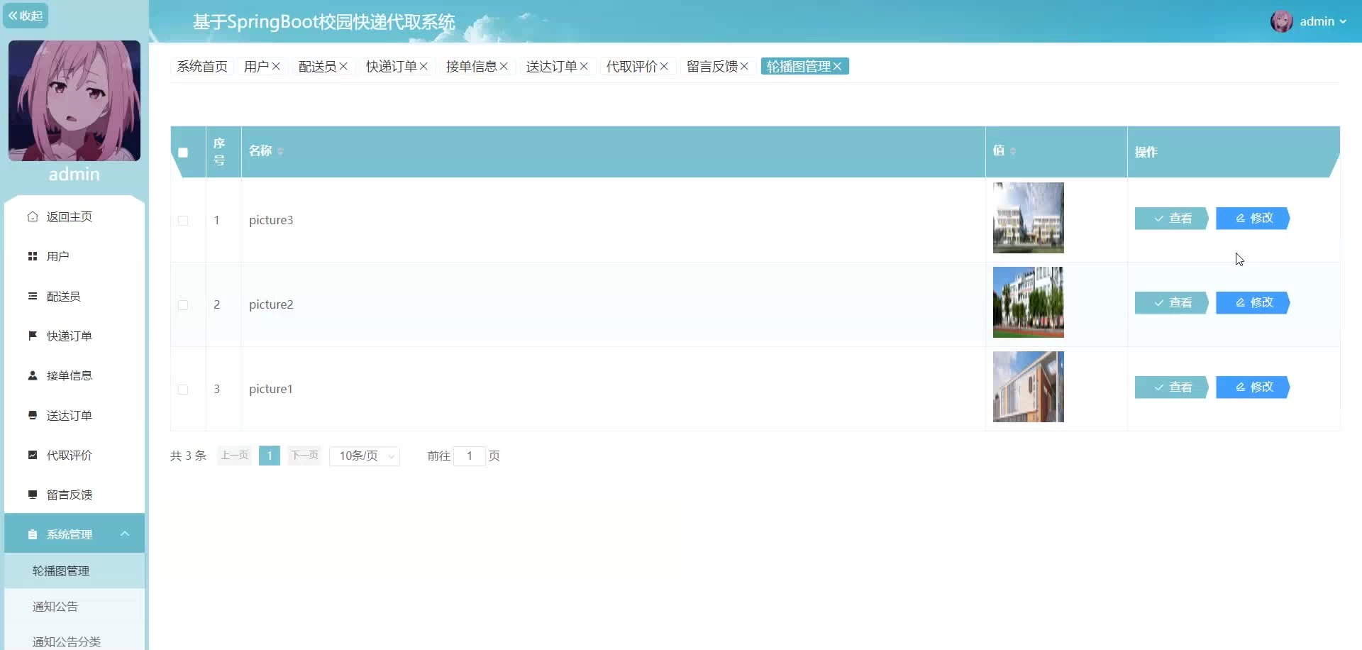Close the 留言反馈 tab

744,66
